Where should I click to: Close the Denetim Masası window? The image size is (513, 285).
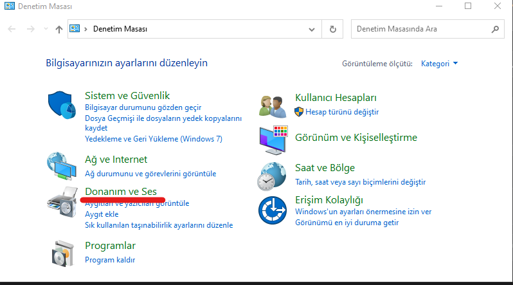(x=498, y=6)
